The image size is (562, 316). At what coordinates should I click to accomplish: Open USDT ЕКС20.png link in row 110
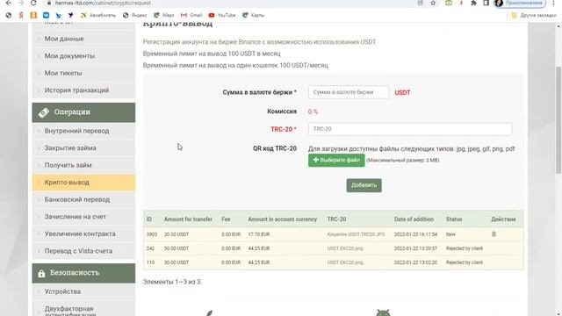coord(345,262)
